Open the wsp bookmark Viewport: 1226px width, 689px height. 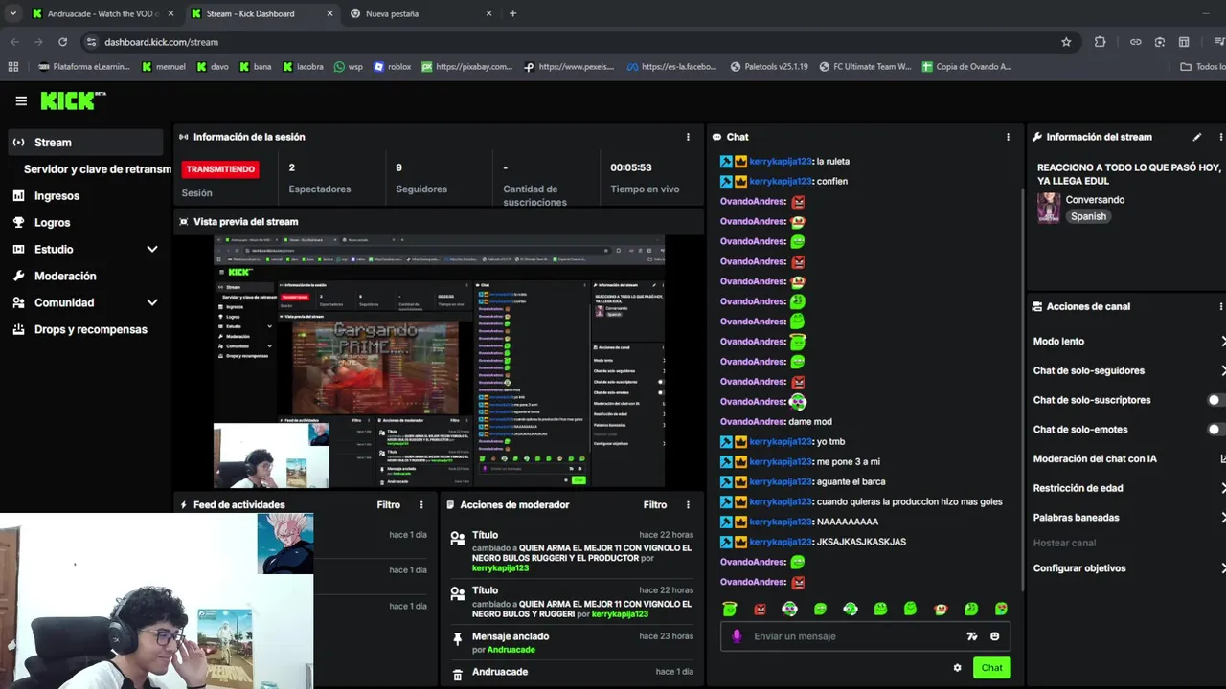click(x=349, y=67)
